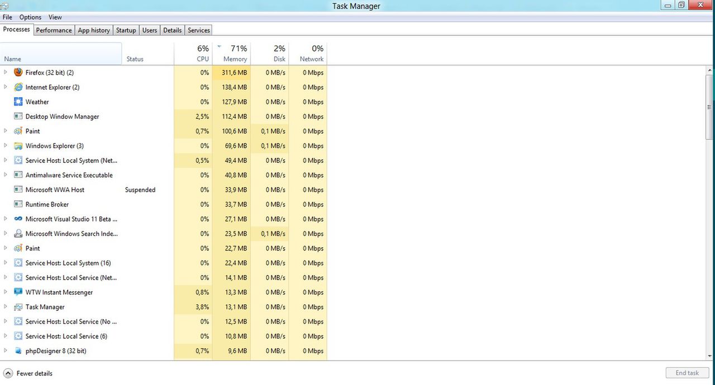This screenshot has width=715, height=385.
Task: Click the Windows Explorer folder icon
Action: [x=18, y=146]
